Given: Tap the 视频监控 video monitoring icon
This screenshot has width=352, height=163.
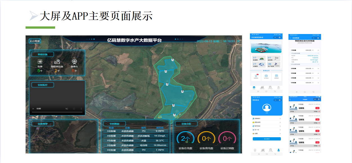Looking at the screenshot, I should pos(276,76).
